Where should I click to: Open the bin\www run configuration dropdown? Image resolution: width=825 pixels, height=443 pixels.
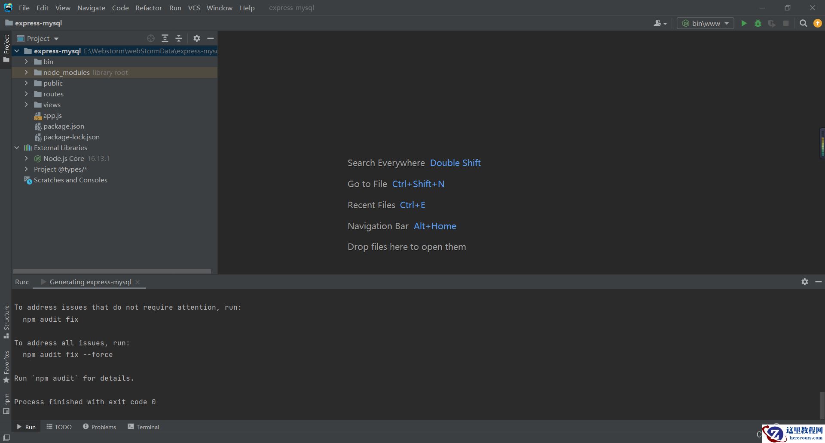[x=705, y=23]
